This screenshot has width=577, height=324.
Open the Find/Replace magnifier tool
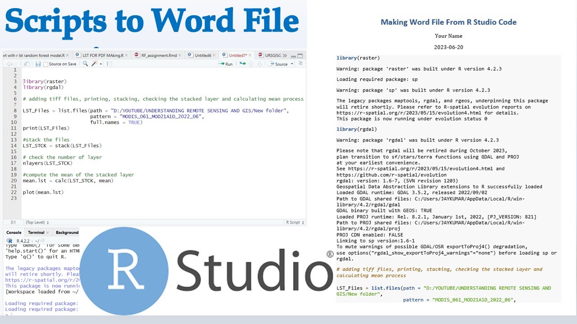click(x=85, y=64)
